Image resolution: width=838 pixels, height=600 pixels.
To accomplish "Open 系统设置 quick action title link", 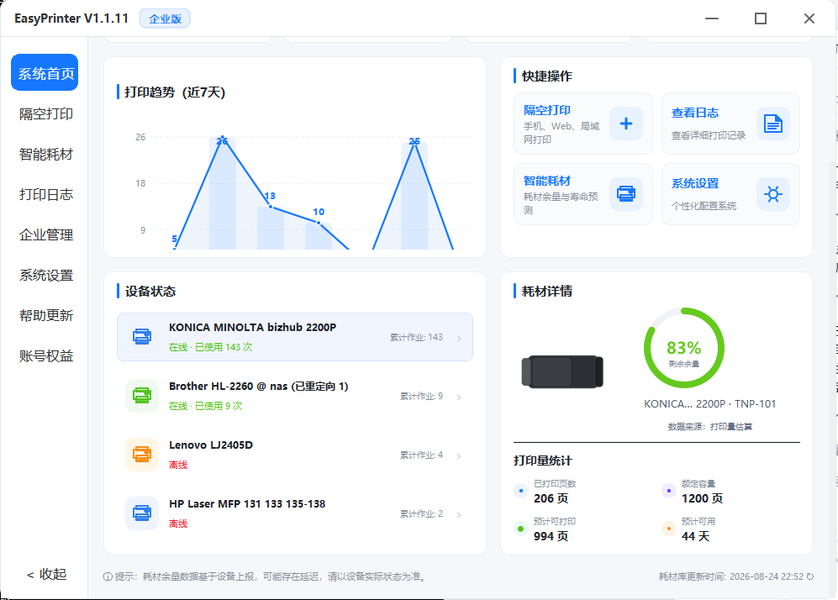I will pyautogui.click(x=695, y=183).
